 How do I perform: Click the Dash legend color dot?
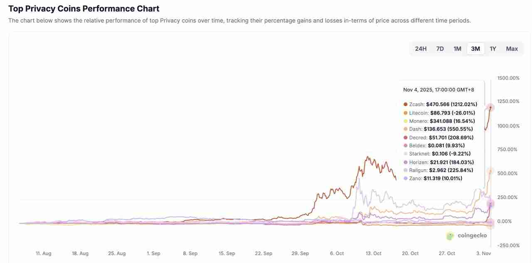coord(405,129)
